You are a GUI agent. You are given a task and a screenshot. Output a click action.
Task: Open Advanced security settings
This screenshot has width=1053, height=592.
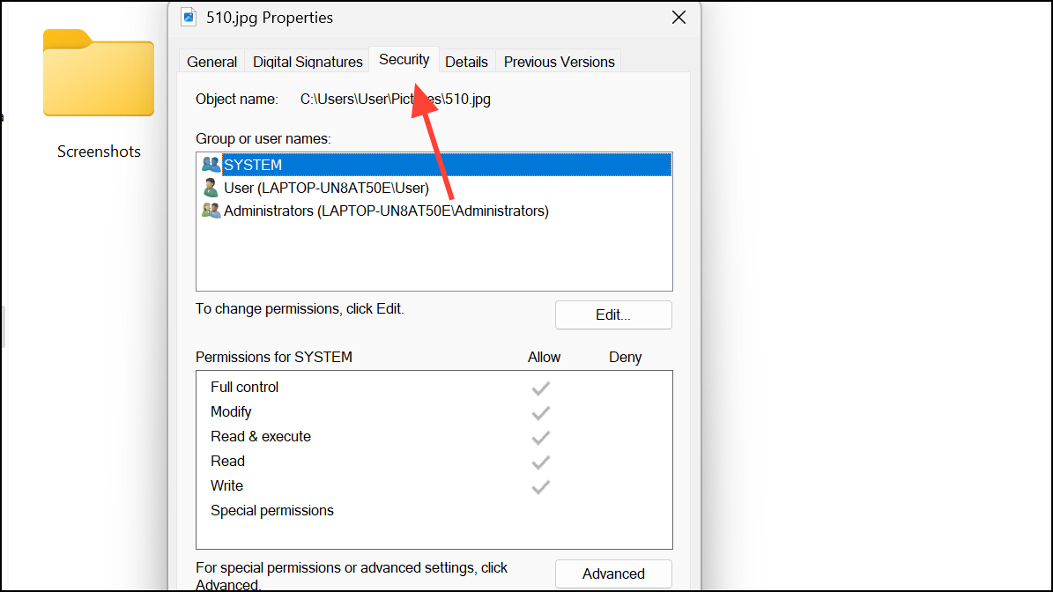(613, 573)
